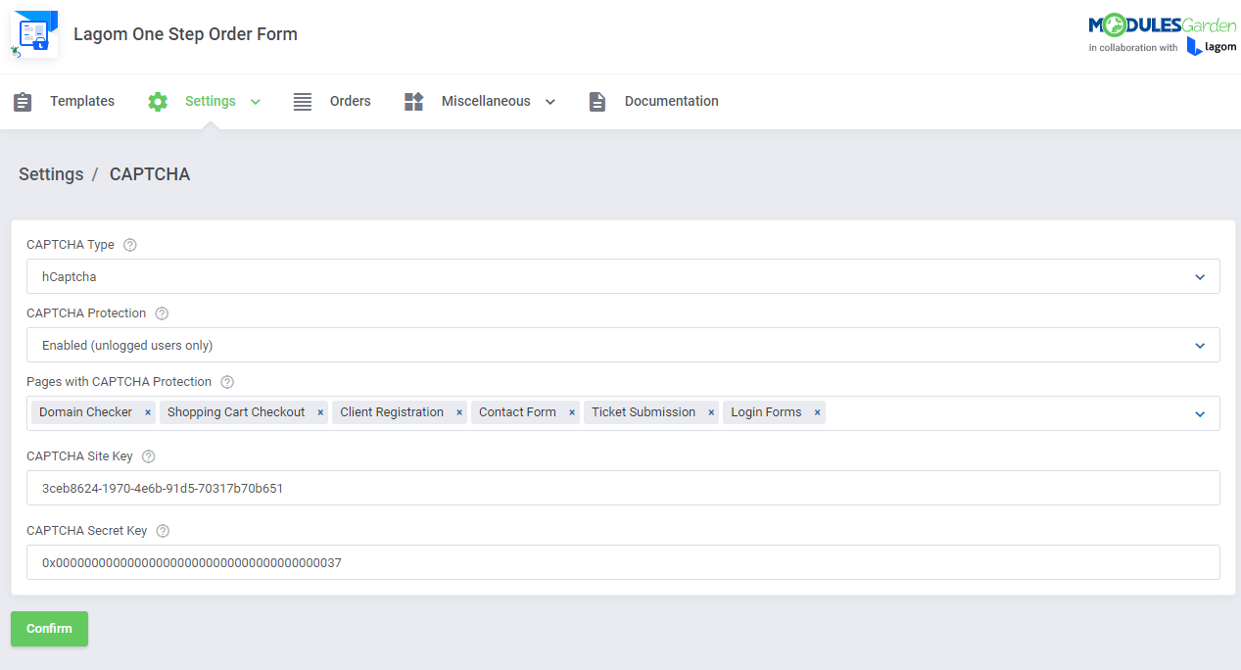Screen dimensions: 1241x670
Task: Click the Ticket Submission tag label
Action: point(644,412)
